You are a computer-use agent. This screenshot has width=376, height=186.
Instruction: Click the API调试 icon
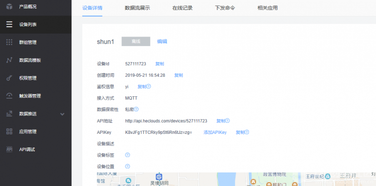pyautogui.click(x=9, y=149)
